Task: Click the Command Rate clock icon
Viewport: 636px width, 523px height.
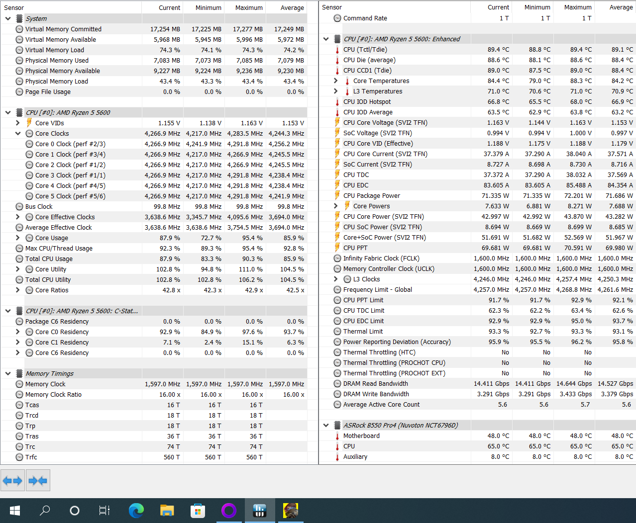Action: click(x=337, y=18)
